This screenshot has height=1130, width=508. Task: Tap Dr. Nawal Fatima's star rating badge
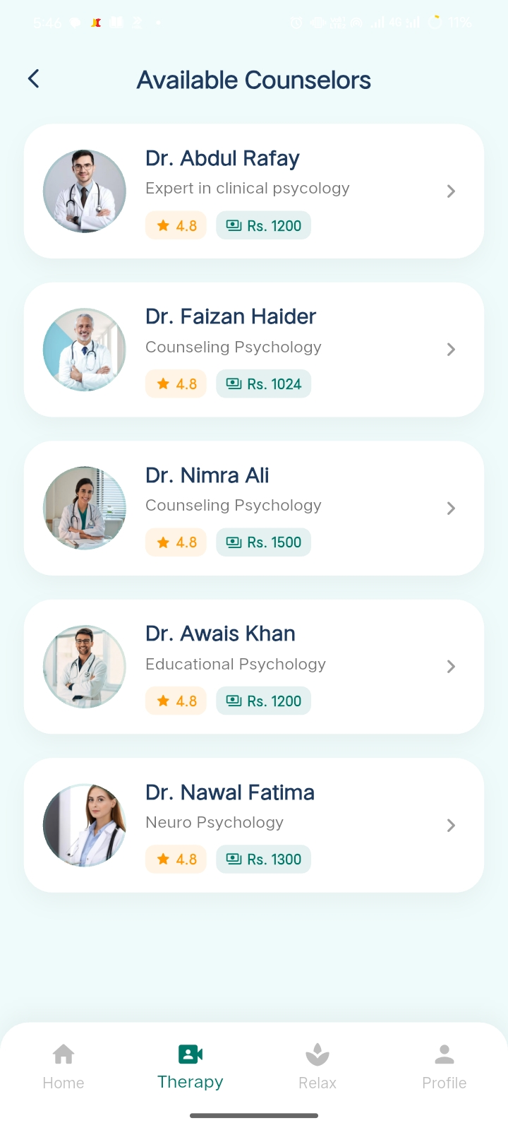click(176, 860)
